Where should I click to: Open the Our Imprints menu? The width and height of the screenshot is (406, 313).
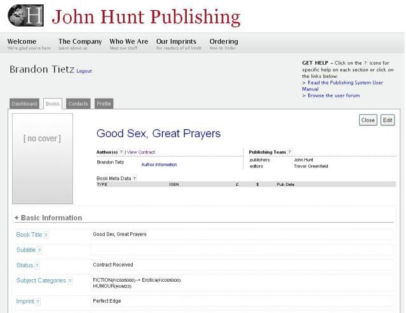(x=176, y=42)
